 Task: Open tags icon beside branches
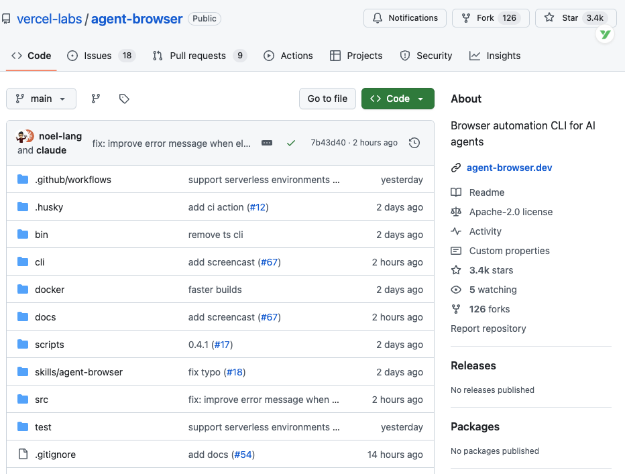coord(124,99)
